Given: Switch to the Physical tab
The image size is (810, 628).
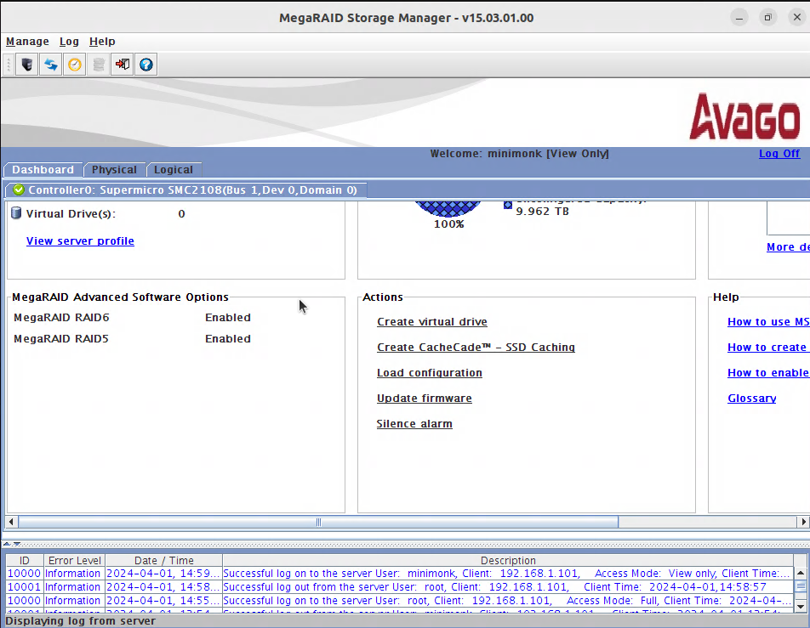Looking at the screenshot, I should 114,170.
